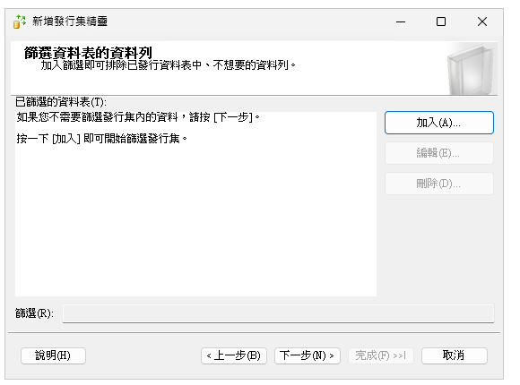This screenshot has height=385, width=520.
Task: Minimize the wizard window
Action: pyautogui.click(x=401, y=21)
